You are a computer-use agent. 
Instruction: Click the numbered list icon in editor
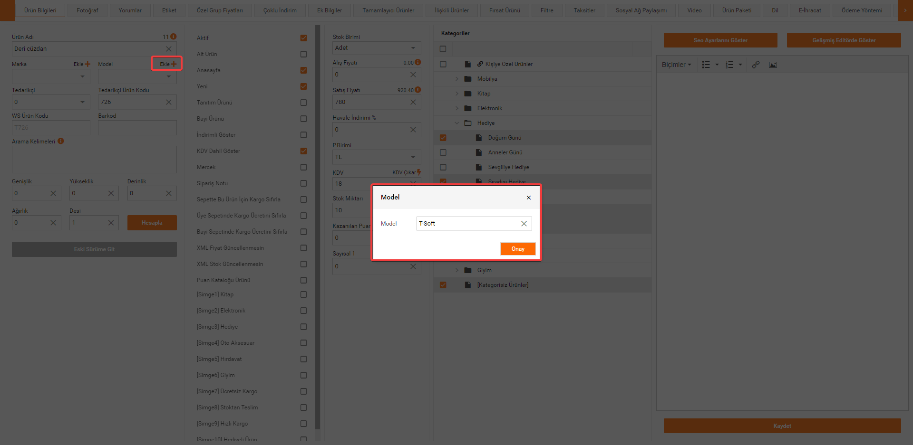(x=729, y=65)
